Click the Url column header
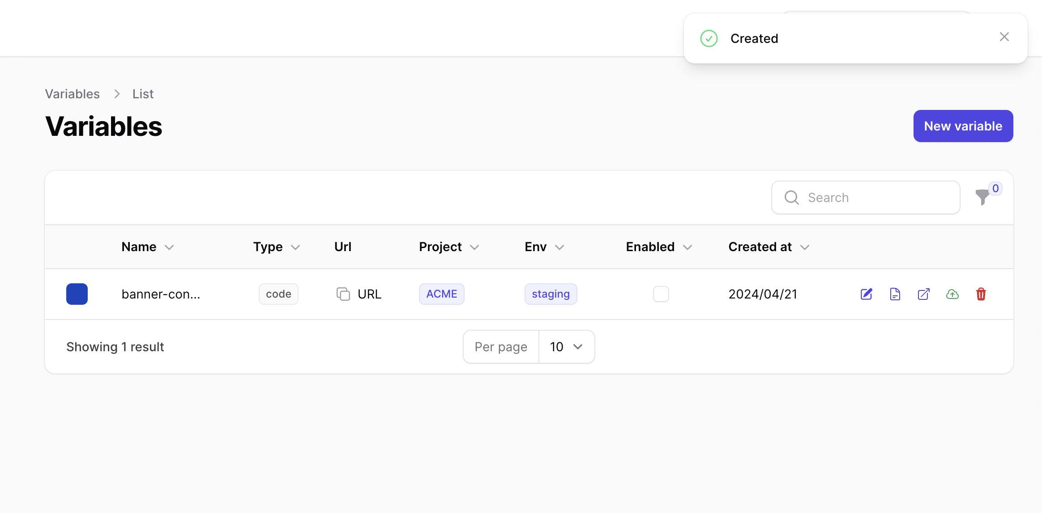Image resolution: width=1042 pixels, height=513 pixels. tap(342, 247)
